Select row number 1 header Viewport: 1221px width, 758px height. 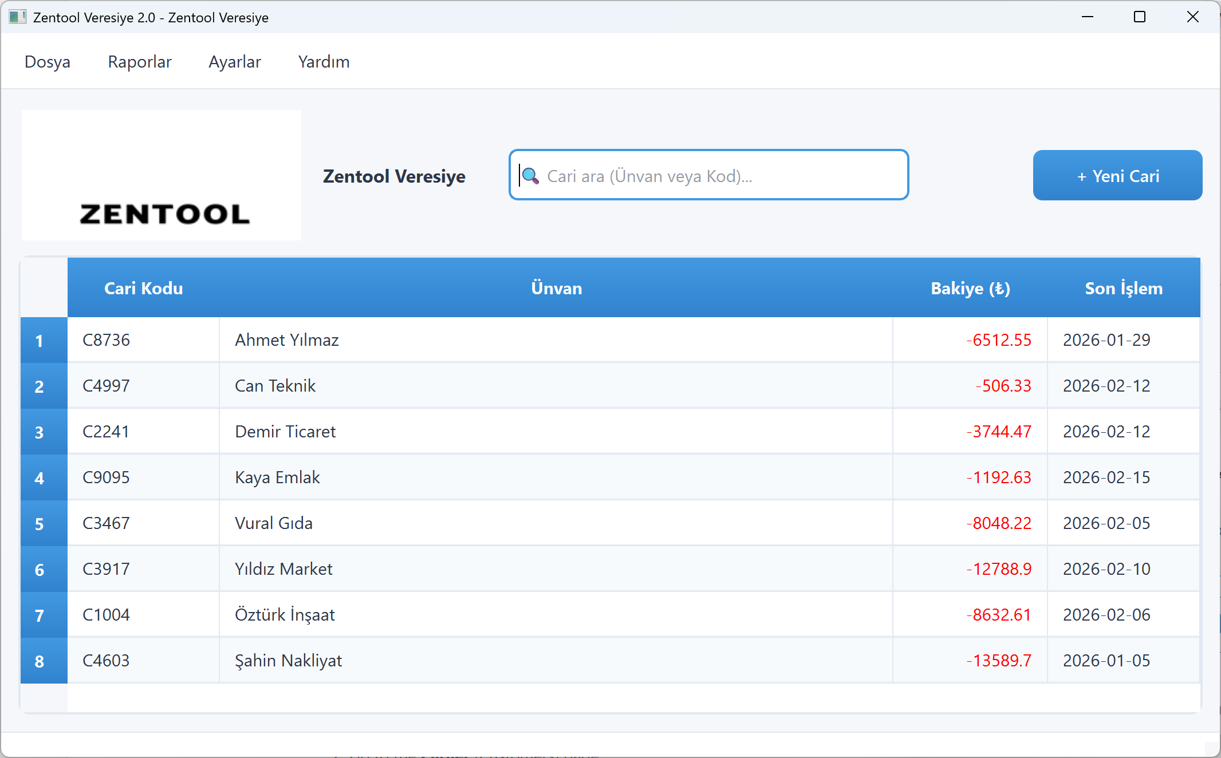(x=39, y=341)
